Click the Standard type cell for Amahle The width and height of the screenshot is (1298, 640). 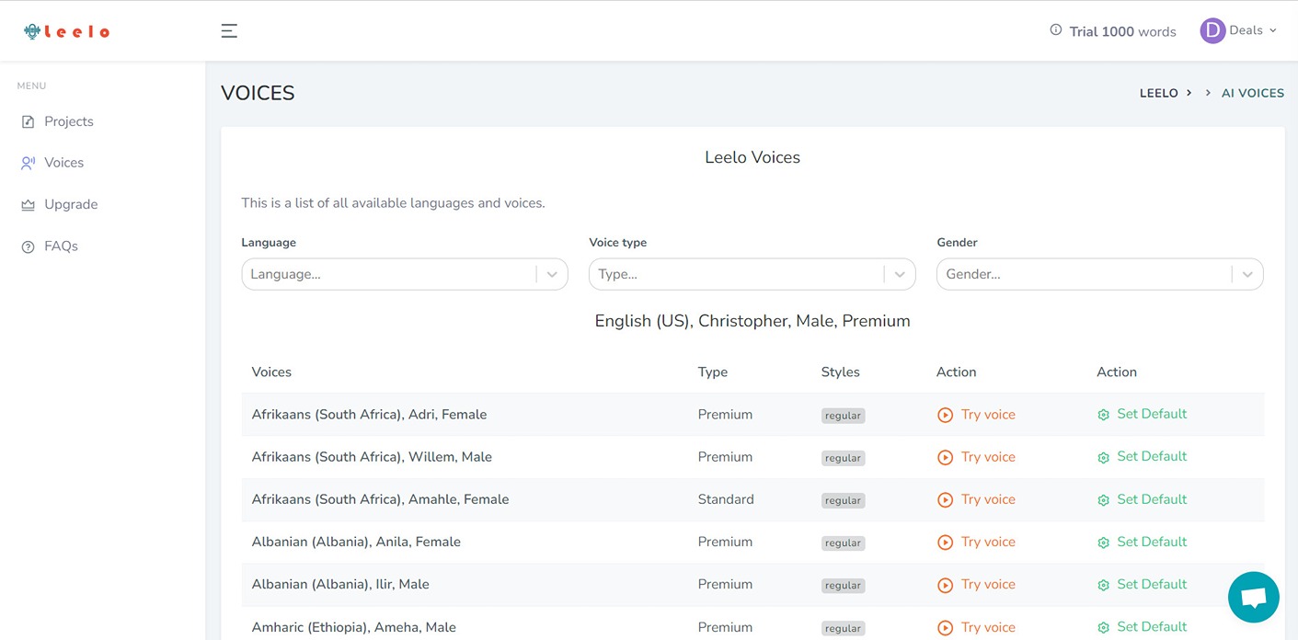pos(726,499)
